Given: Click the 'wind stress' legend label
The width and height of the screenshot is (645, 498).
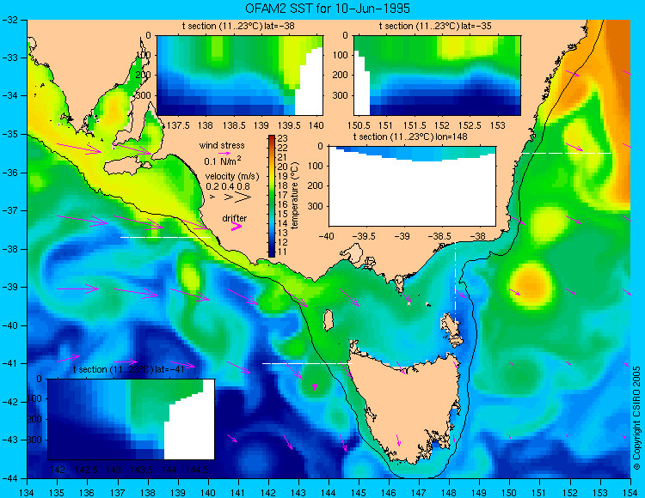Looking at the screenshot, I should [x=222, y=145].
